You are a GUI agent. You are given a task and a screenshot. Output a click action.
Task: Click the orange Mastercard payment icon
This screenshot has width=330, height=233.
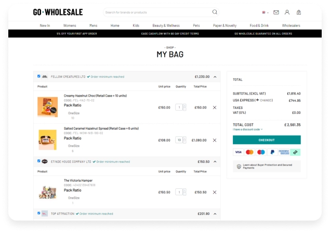coord(249,152)
